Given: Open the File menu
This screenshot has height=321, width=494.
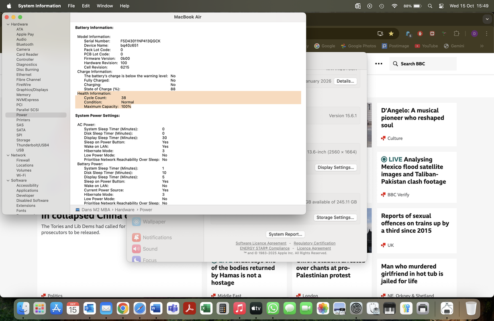Looking at the screenshot, I should point(71,6).
